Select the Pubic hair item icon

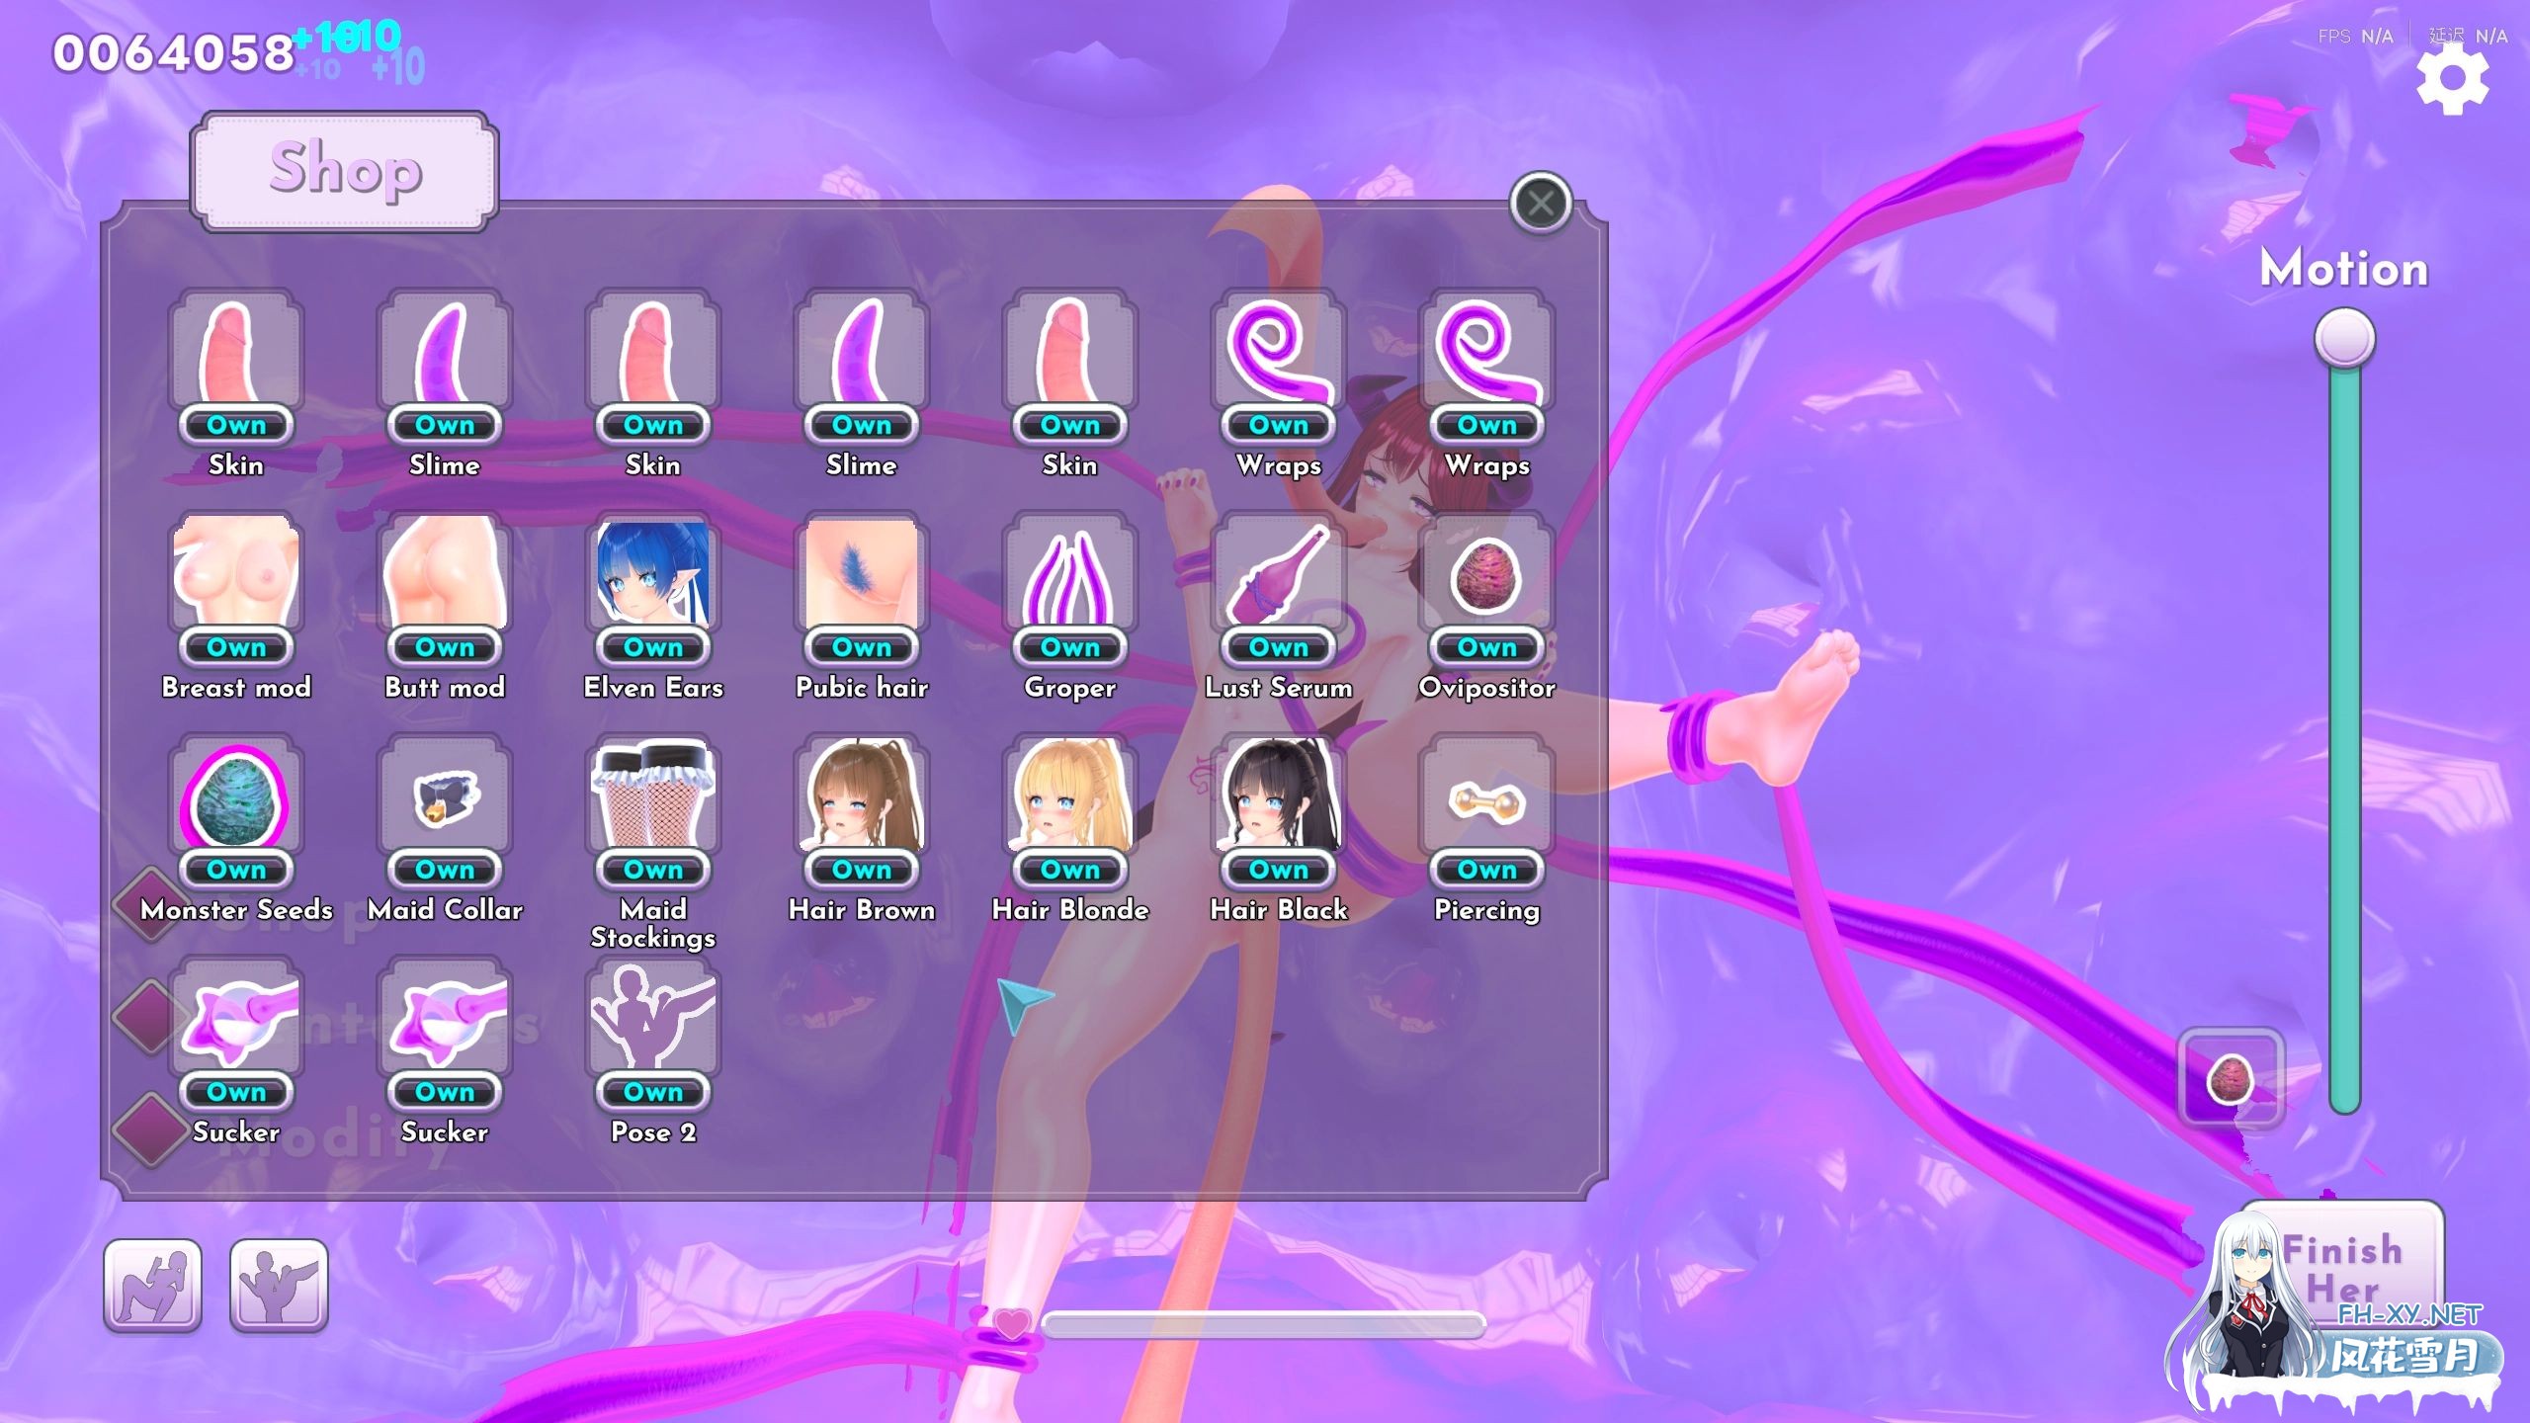[861, 573]
